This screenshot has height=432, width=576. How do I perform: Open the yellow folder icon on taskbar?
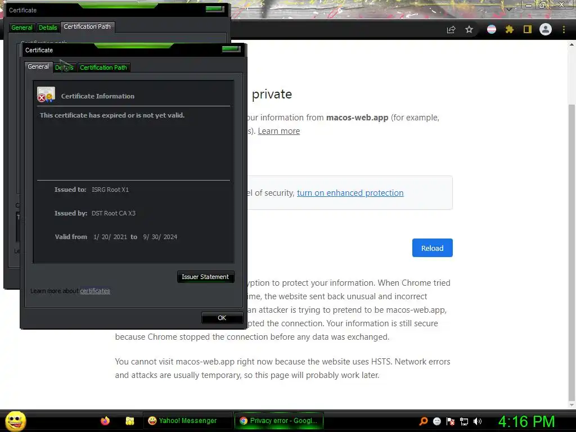pyautogui.click(x=130, y=421)
